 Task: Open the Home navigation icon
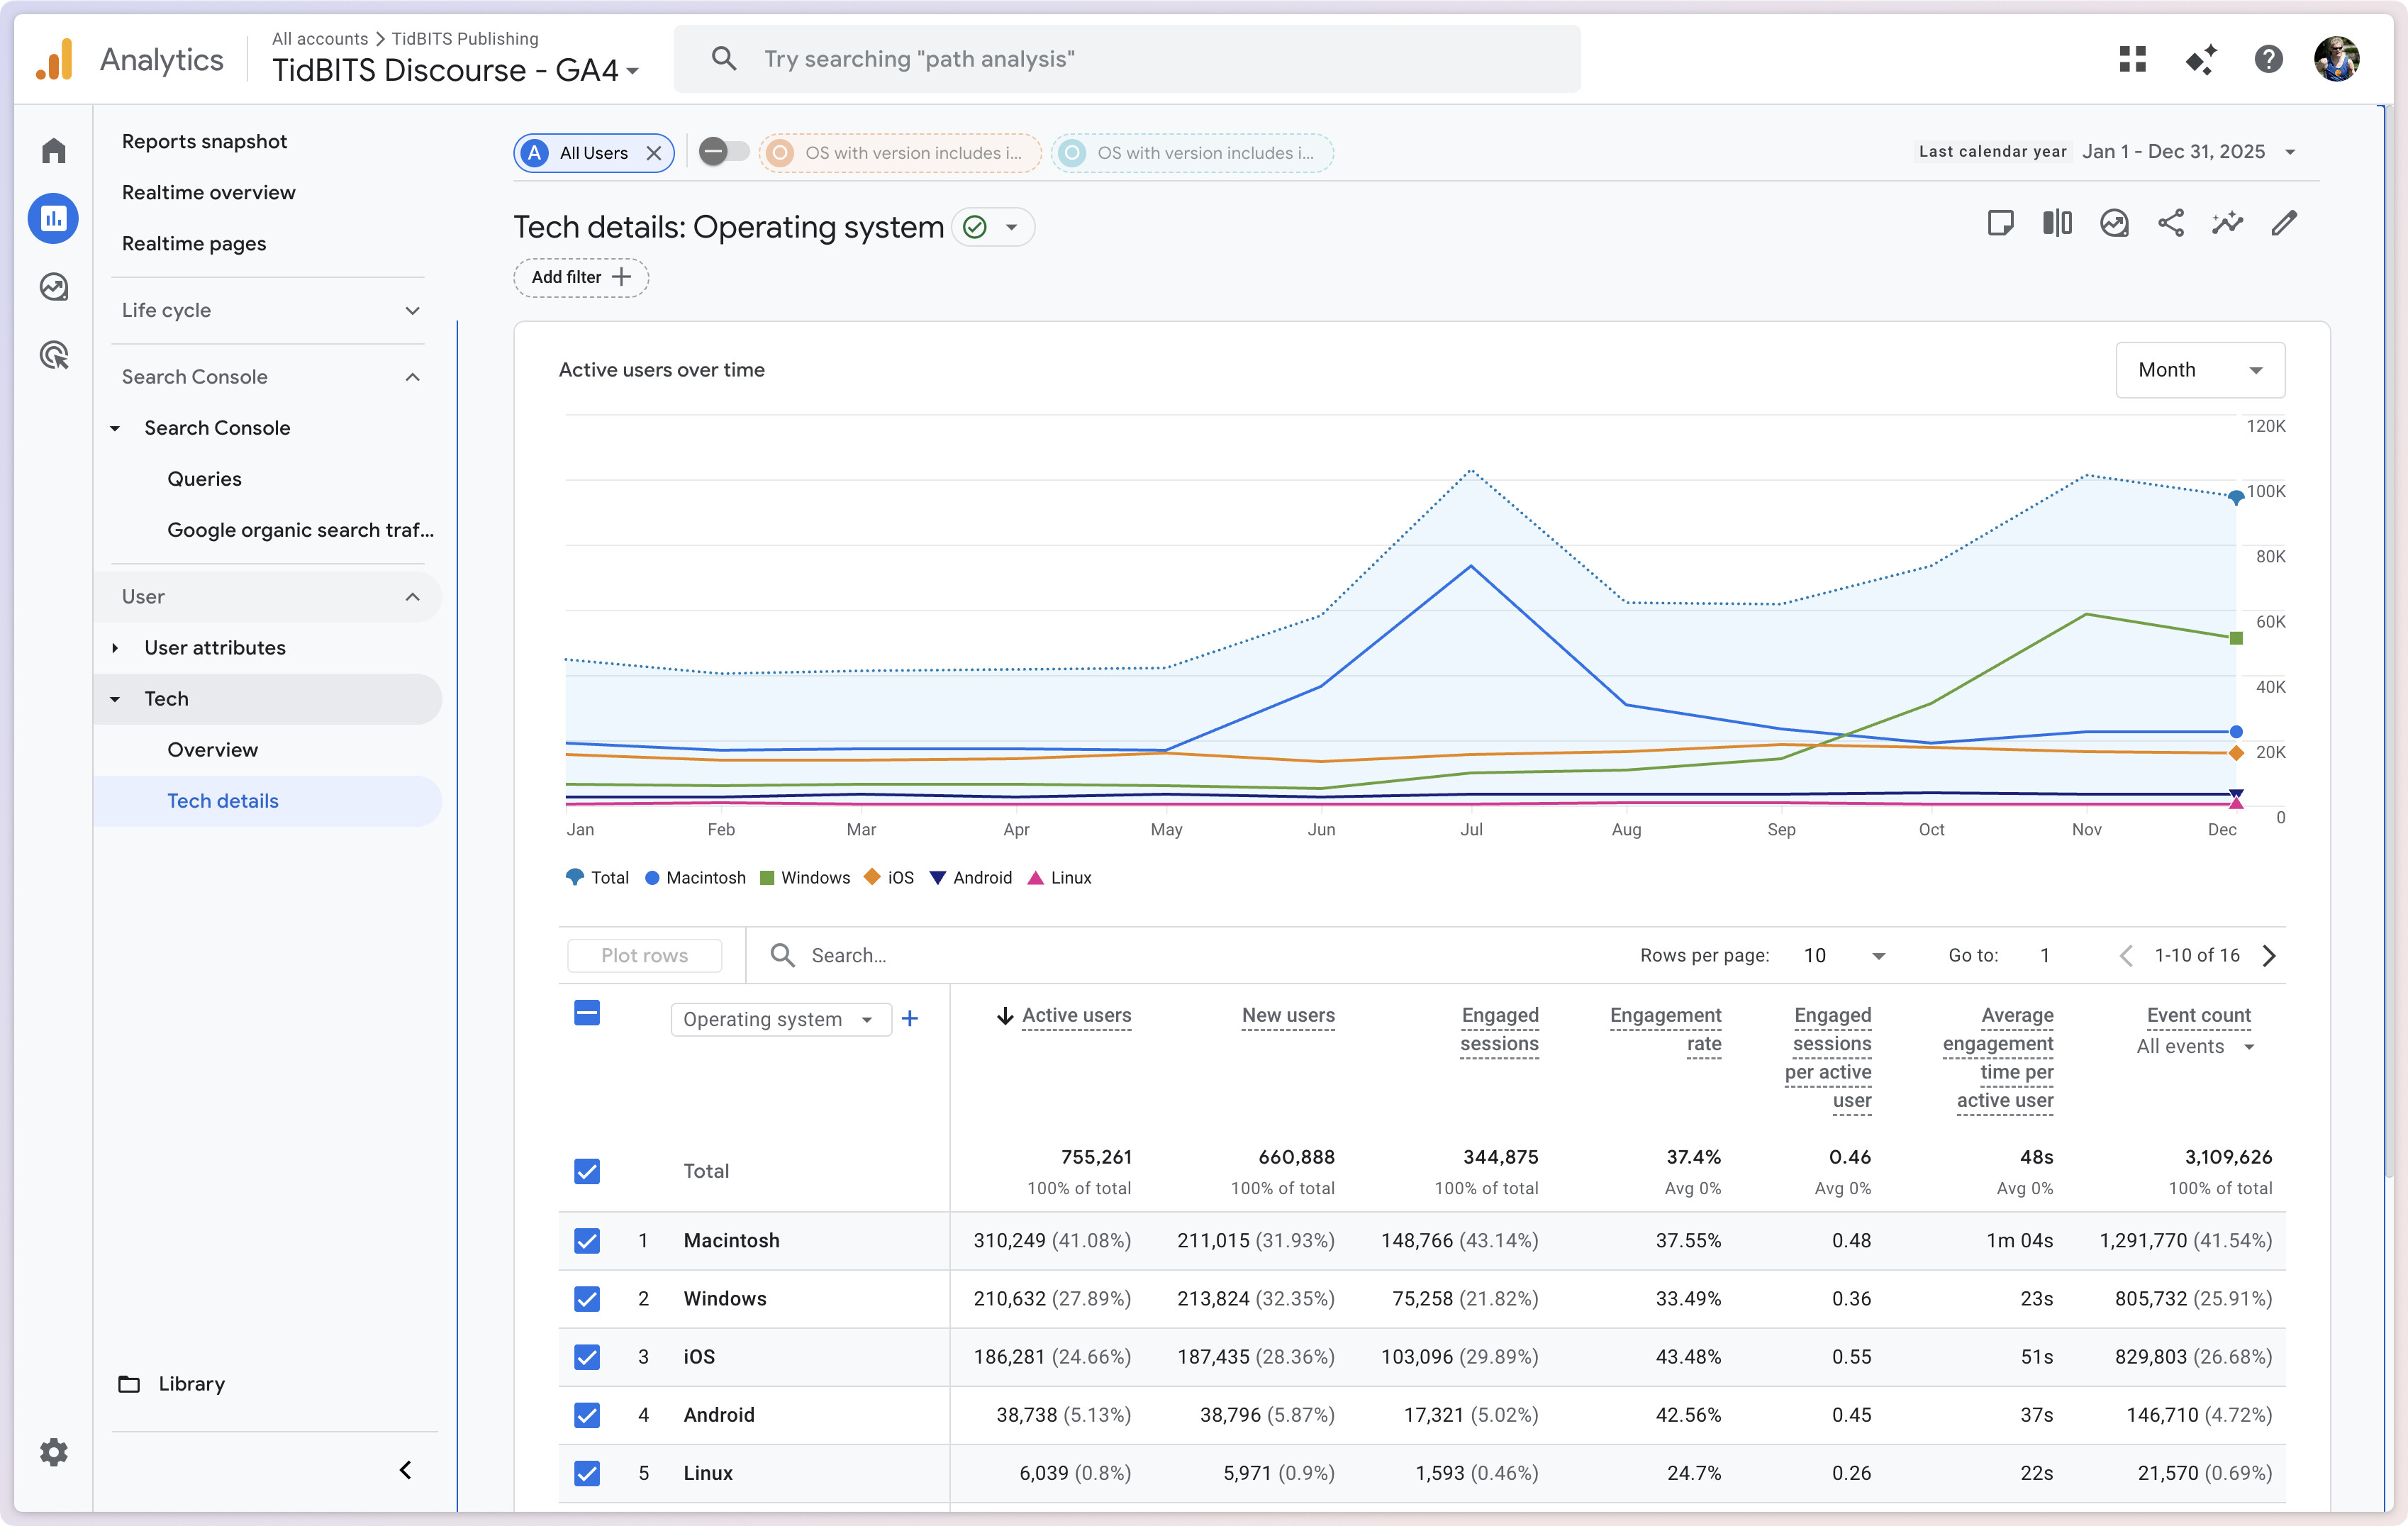tap(52, 149)
